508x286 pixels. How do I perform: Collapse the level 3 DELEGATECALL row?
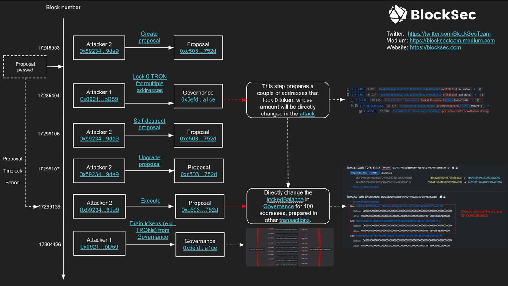356,106
